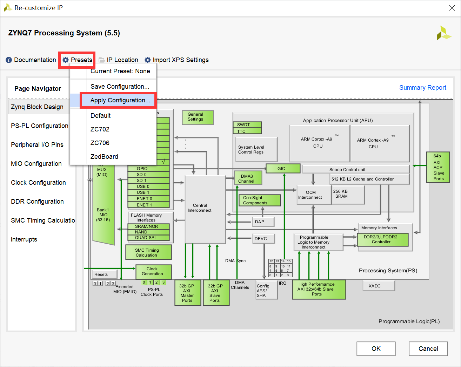Click the SD 1 peripheral block
This screenshot has height=367, width=461.
click(x=148, y=181)
